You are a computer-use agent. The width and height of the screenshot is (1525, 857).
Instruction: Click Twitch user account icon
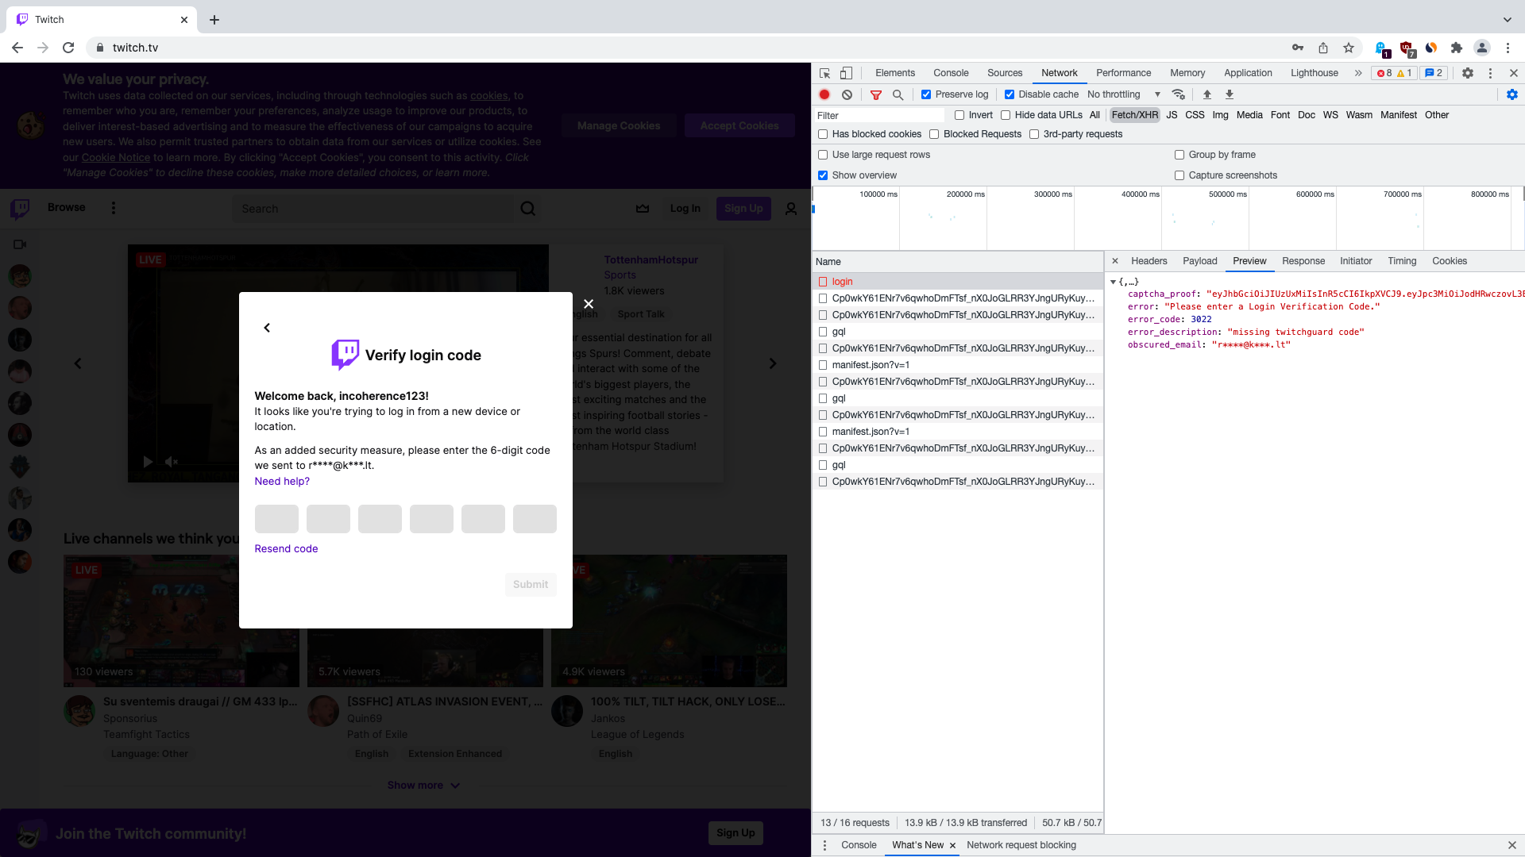[x=791, y=209]
